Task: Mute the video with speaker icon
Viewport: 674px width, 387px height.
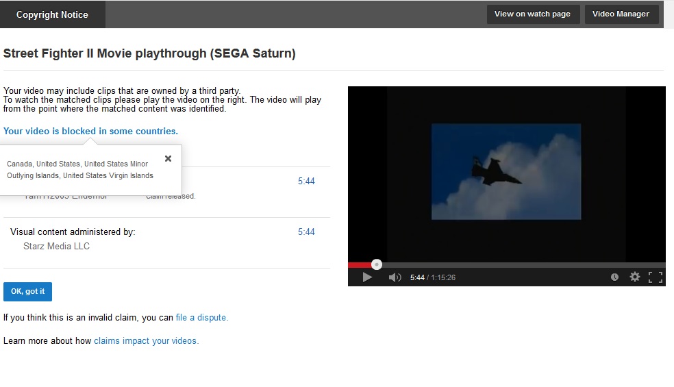Action: [395, 277]
